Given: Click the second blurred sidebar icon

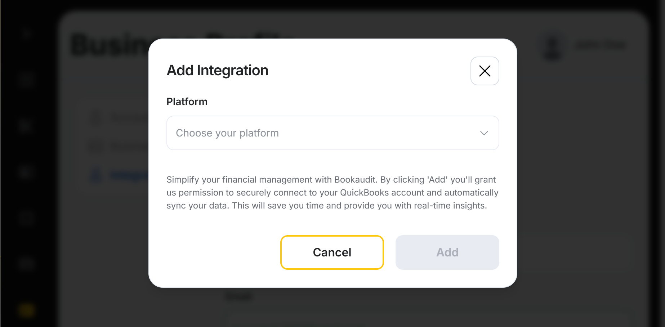Looking at the screenshot, I should pyautogui.click(x=26, y=79).
